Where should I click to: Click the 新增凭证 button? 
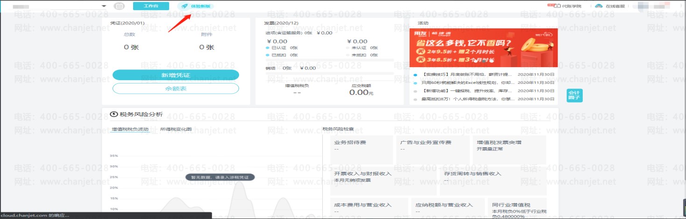click(x=176, y=75)
